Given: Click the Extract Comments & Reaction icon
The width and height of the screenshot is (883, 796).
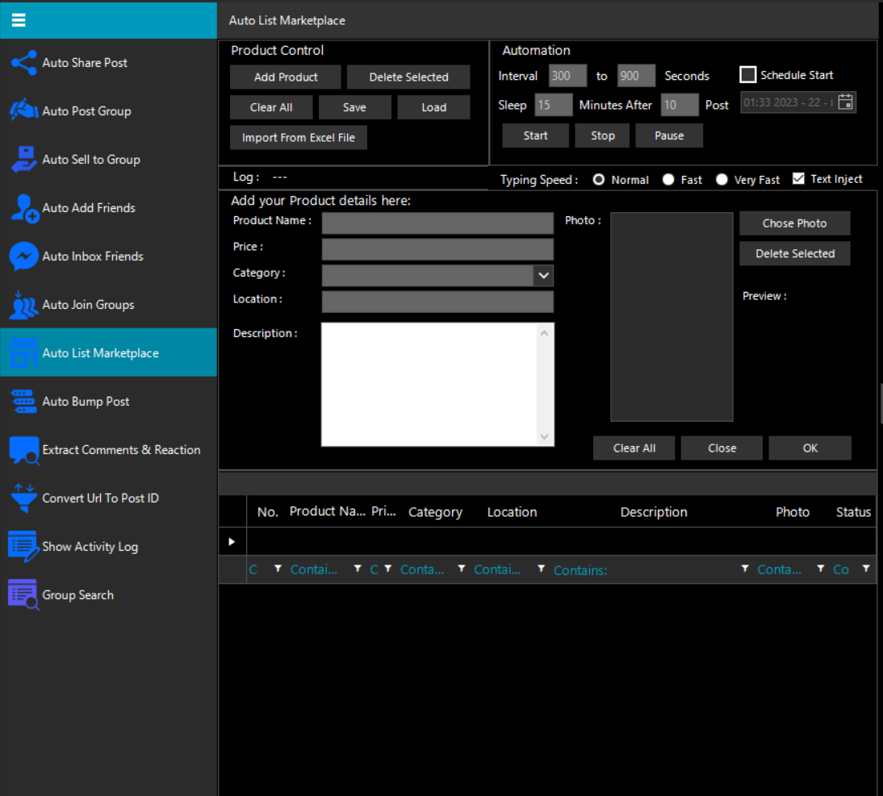Looking at the screenshot, I should point(24,451).
